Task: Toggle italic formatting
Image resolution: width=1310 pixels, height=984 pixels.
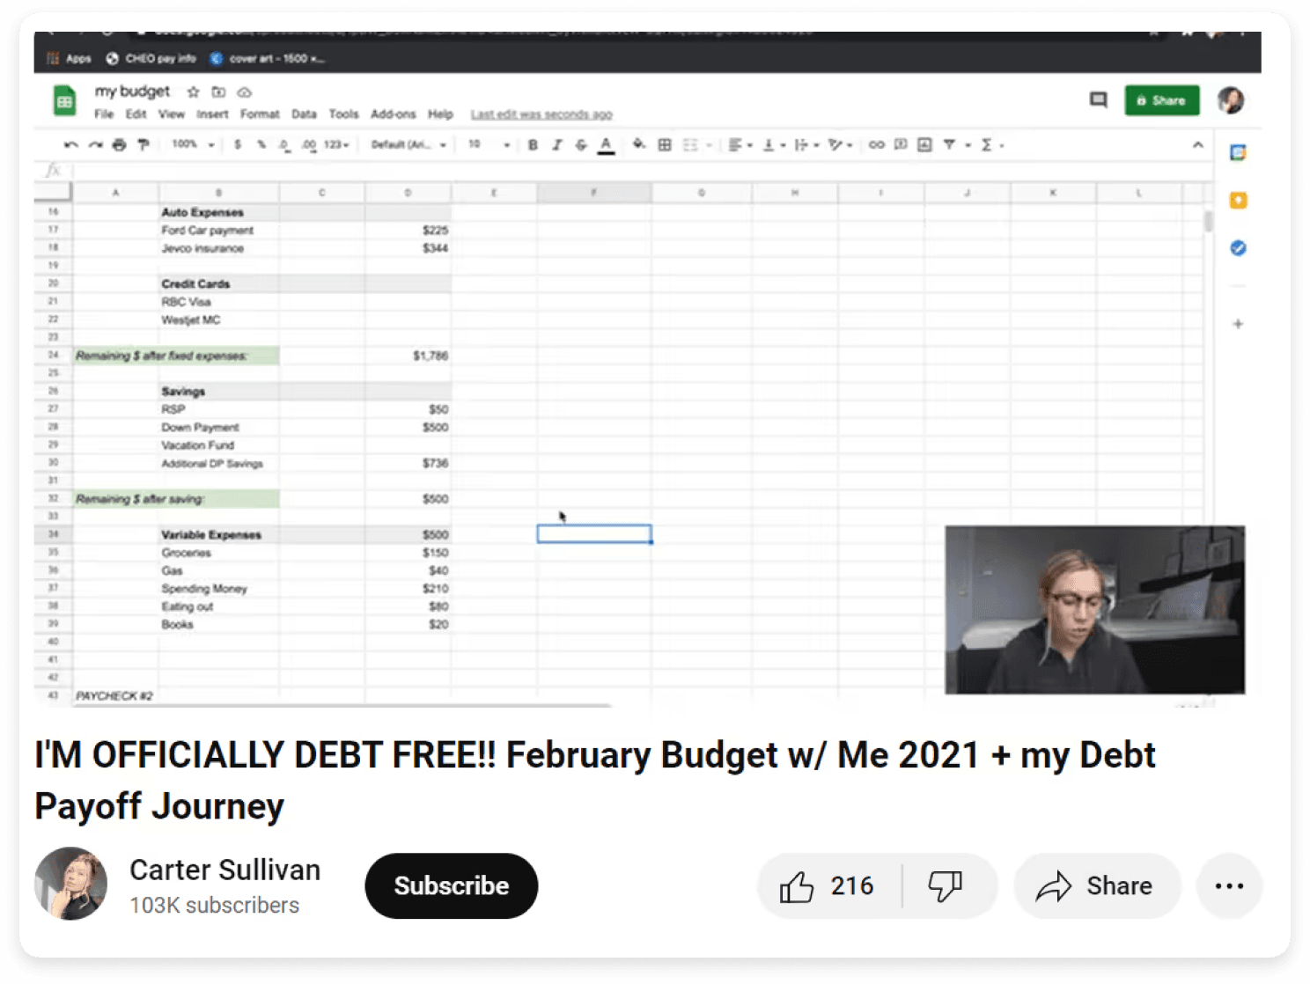Action: point(556,144)
